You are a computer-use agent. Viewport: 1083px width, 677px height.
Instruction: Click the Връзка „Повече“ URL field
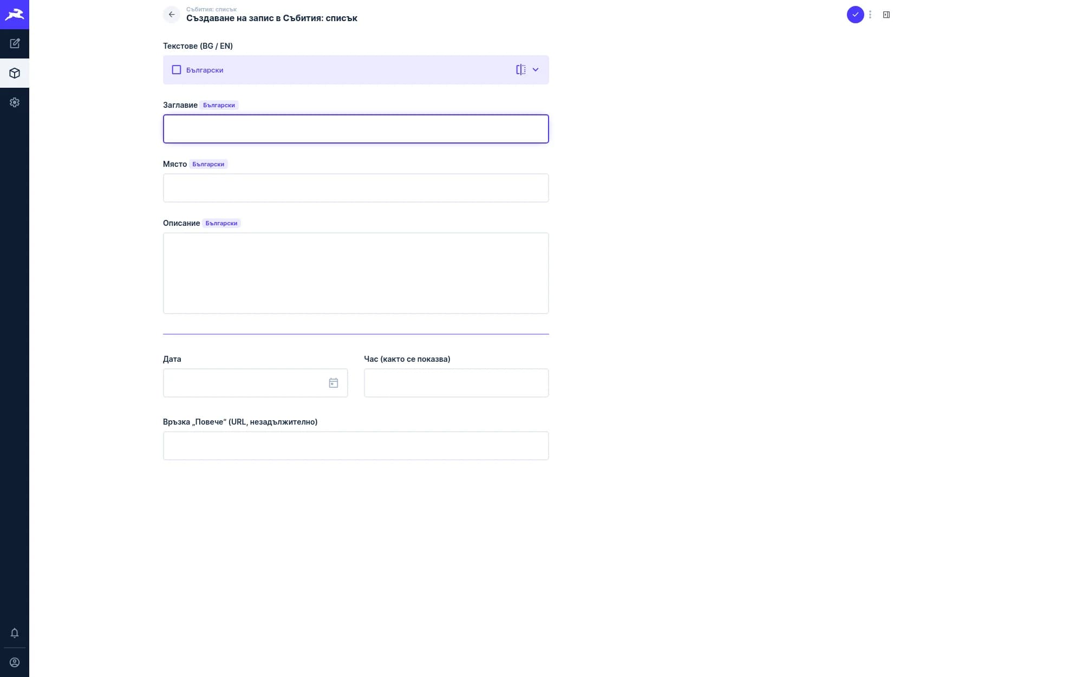click(356, 446)
